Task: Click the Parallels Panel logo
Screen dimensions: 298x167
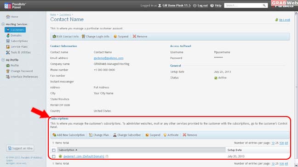Action: (x=15, y=6)
